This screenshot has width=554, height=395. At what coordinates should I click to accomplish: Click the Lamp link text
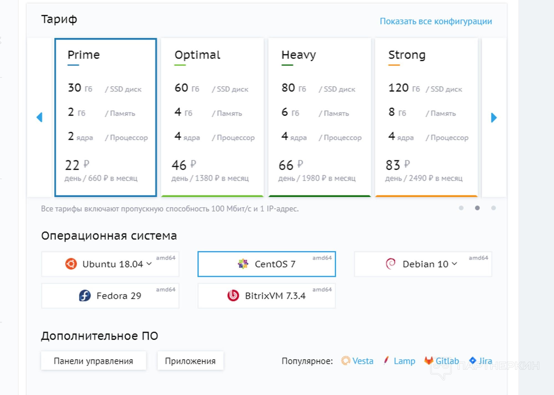pyautogui.click(x=404, y=361)
